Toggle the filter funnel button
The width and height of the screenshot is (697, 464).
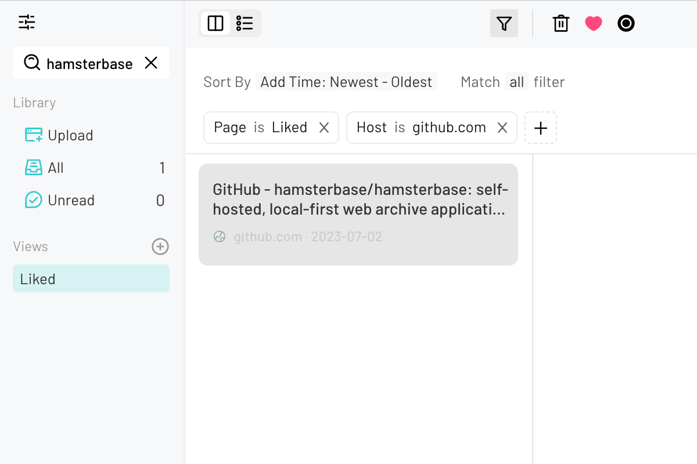tap(504, 23)
